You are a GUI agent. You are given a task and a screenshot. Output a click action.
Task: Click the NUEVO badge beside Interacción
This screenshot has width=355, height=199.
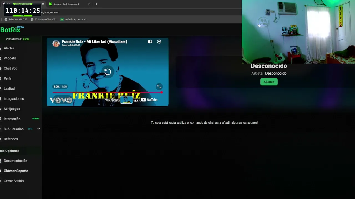[x=36, y=119]
